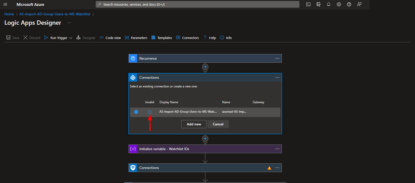Open the notifications bell
415x183 pixels.
[x=329, y=4]
